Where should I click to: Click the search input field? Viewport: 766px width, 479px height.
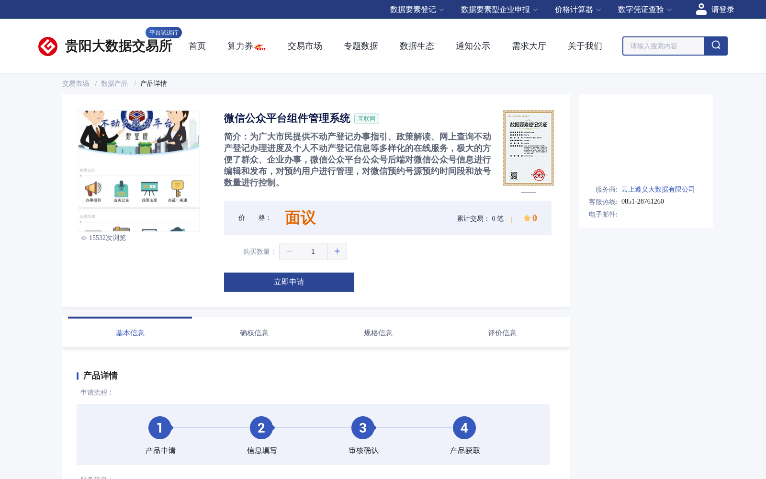point(664,46)
